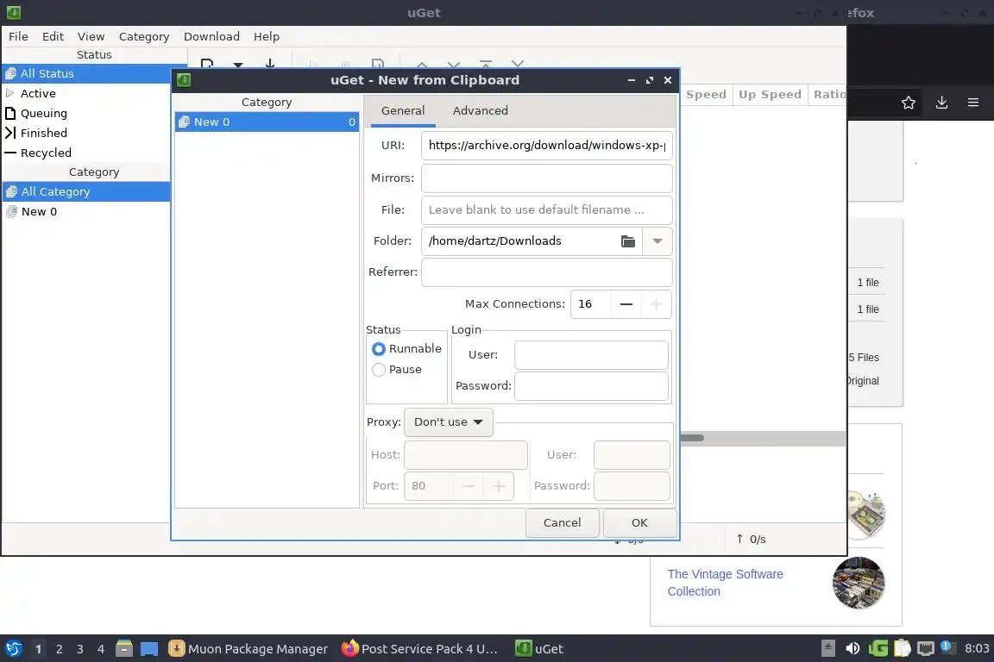
Task: Click the 8:03 clock in taskbar
Action: click(976, 649)
